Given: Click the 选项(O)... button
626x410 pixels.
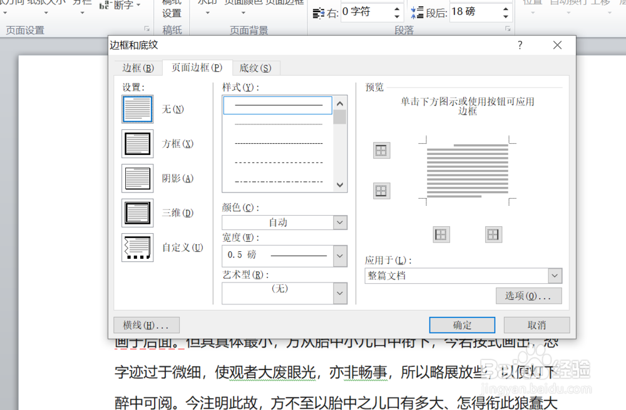Looking at the screenshot, I should pos(528,296).
